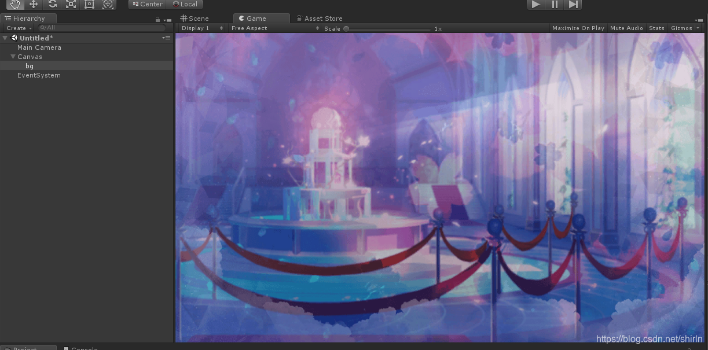Select the bg object
708x350 pixels.
tap(30, 66)
